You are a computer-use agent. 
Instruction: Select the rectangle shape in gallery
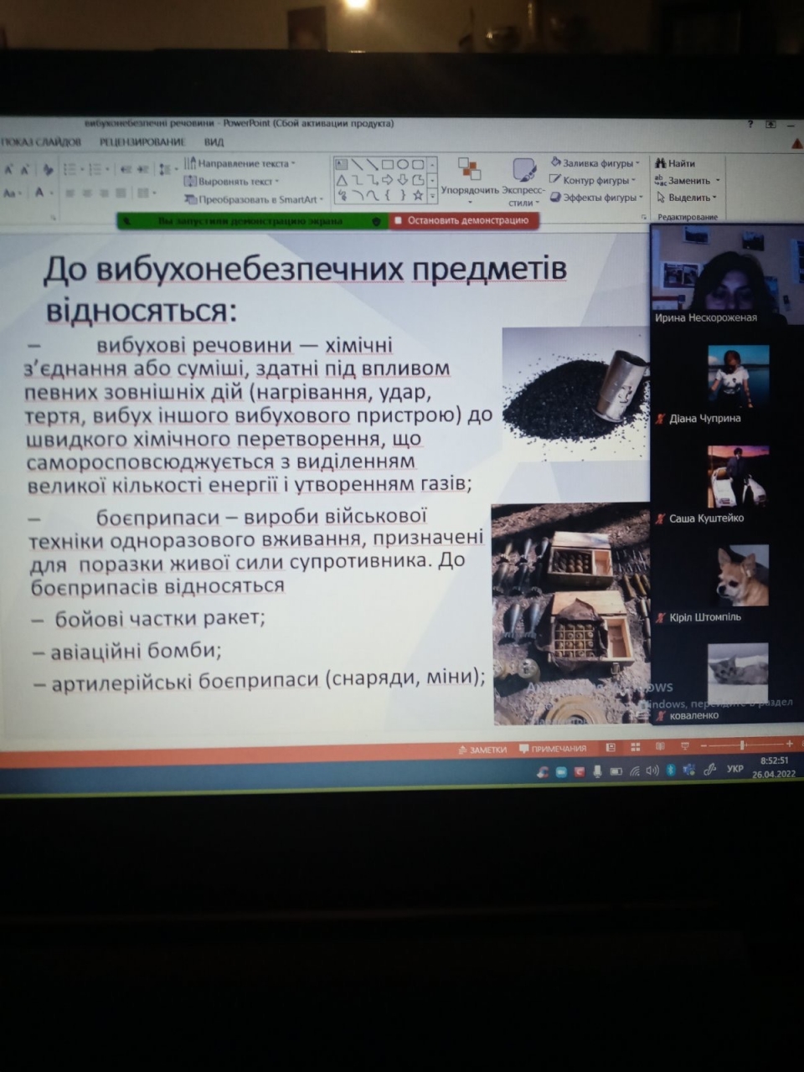pos(387,164)
